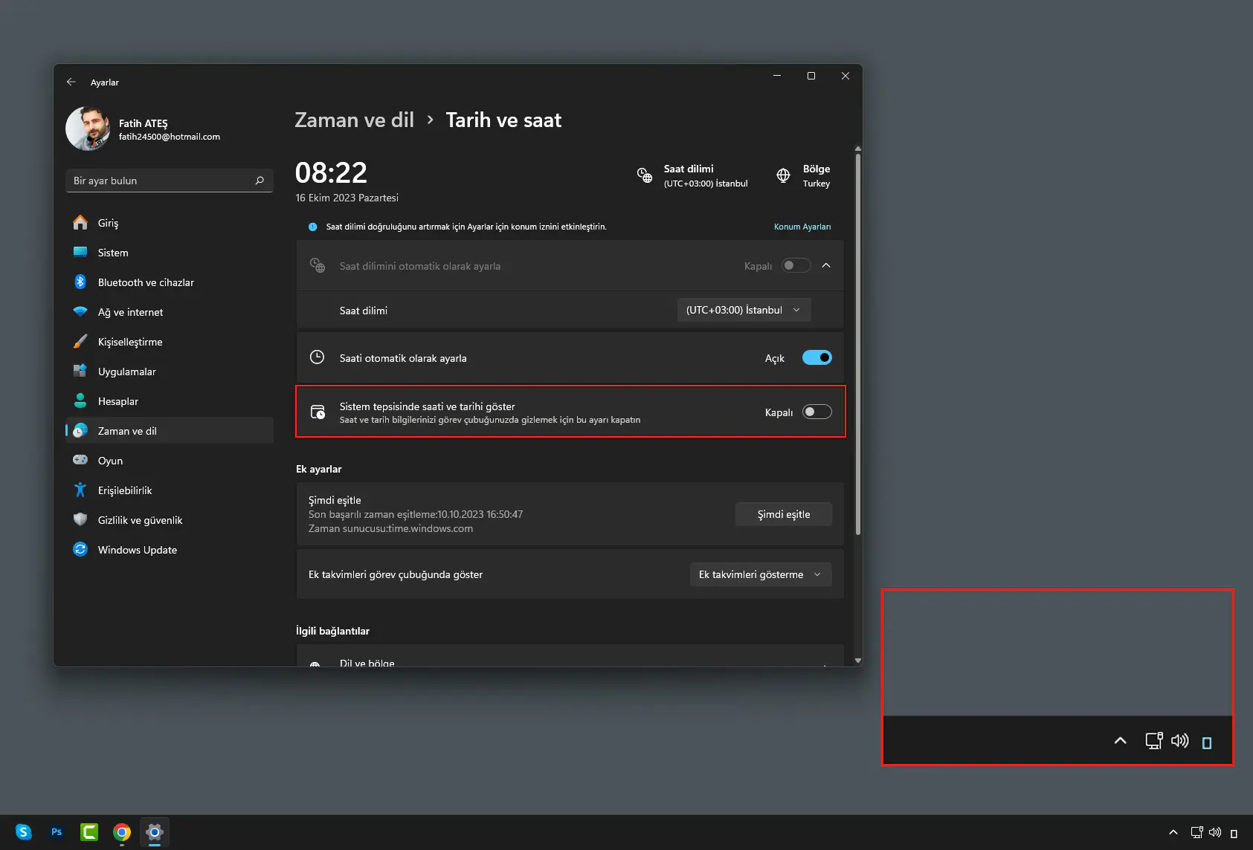Open Konum Ayarları link

802,227
